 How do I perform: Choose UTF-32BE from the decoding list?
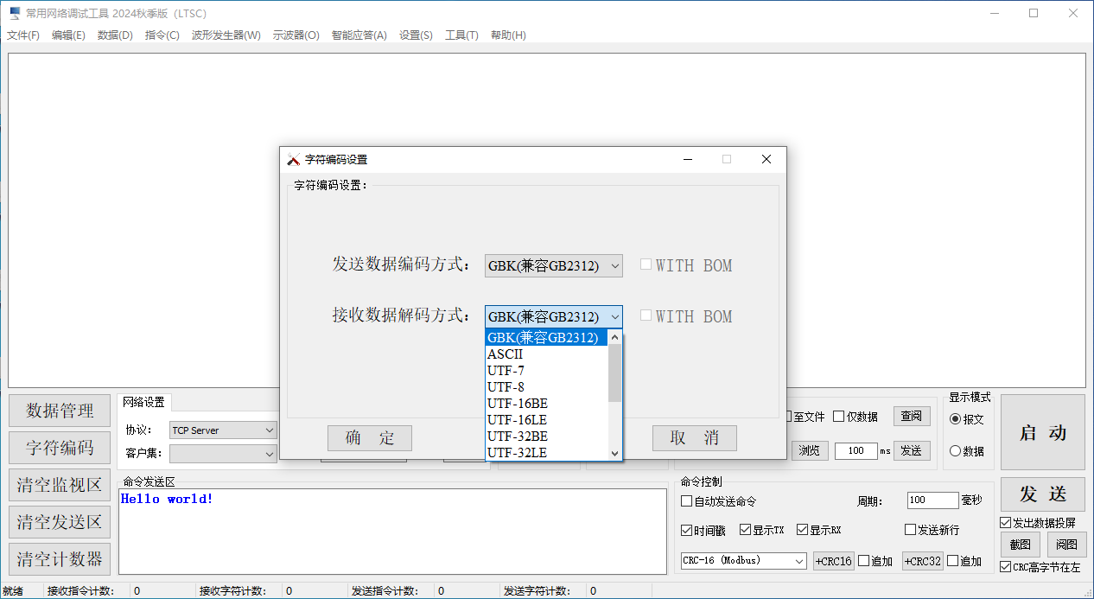click(547, 437)
